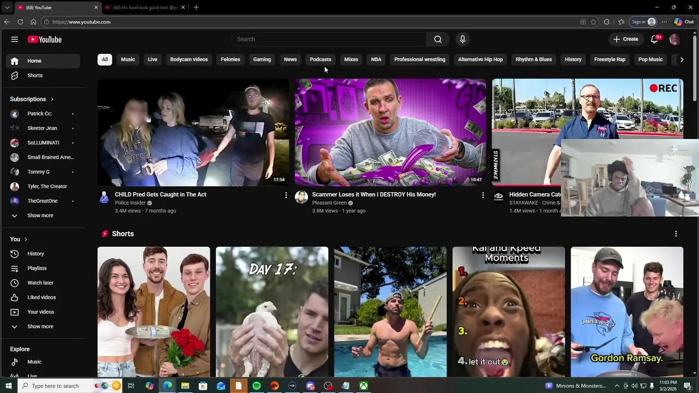
Task: Open Playlists in the sidebar
Action: tap(43, 269)
